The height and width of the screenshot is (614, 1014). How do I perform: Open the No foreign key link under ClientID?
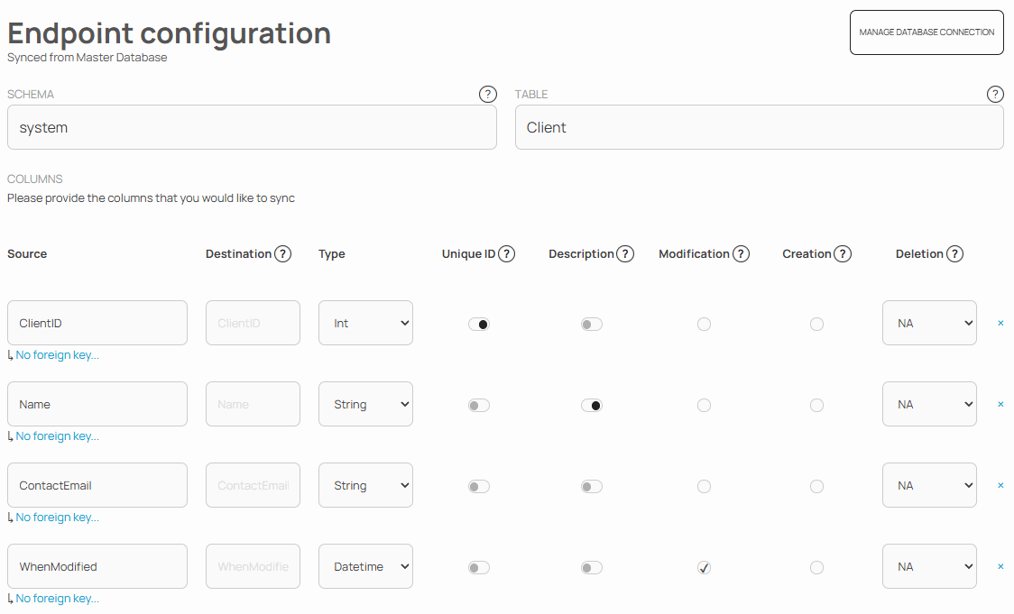[57, 355]
